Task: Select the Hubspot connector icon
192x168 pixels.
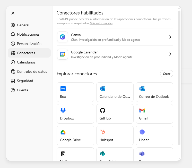Action: point(103,132)
